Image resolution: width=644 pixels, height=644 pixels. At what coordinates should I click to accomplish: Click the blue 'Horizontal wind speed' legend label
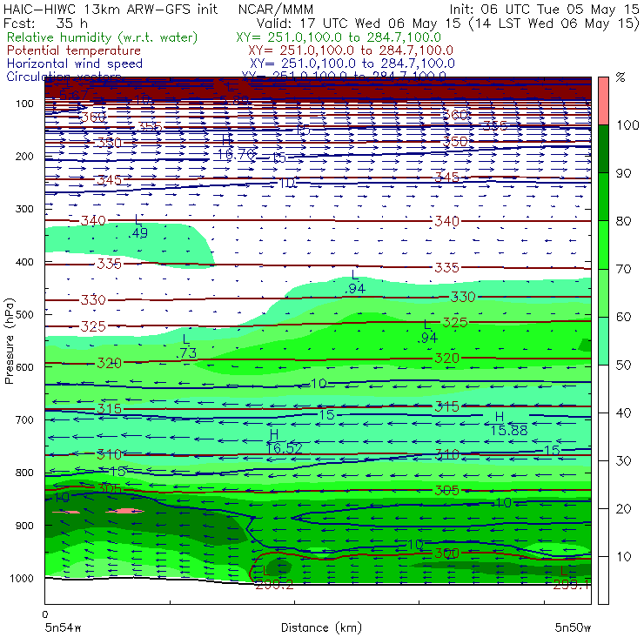[x=75, y=64]
